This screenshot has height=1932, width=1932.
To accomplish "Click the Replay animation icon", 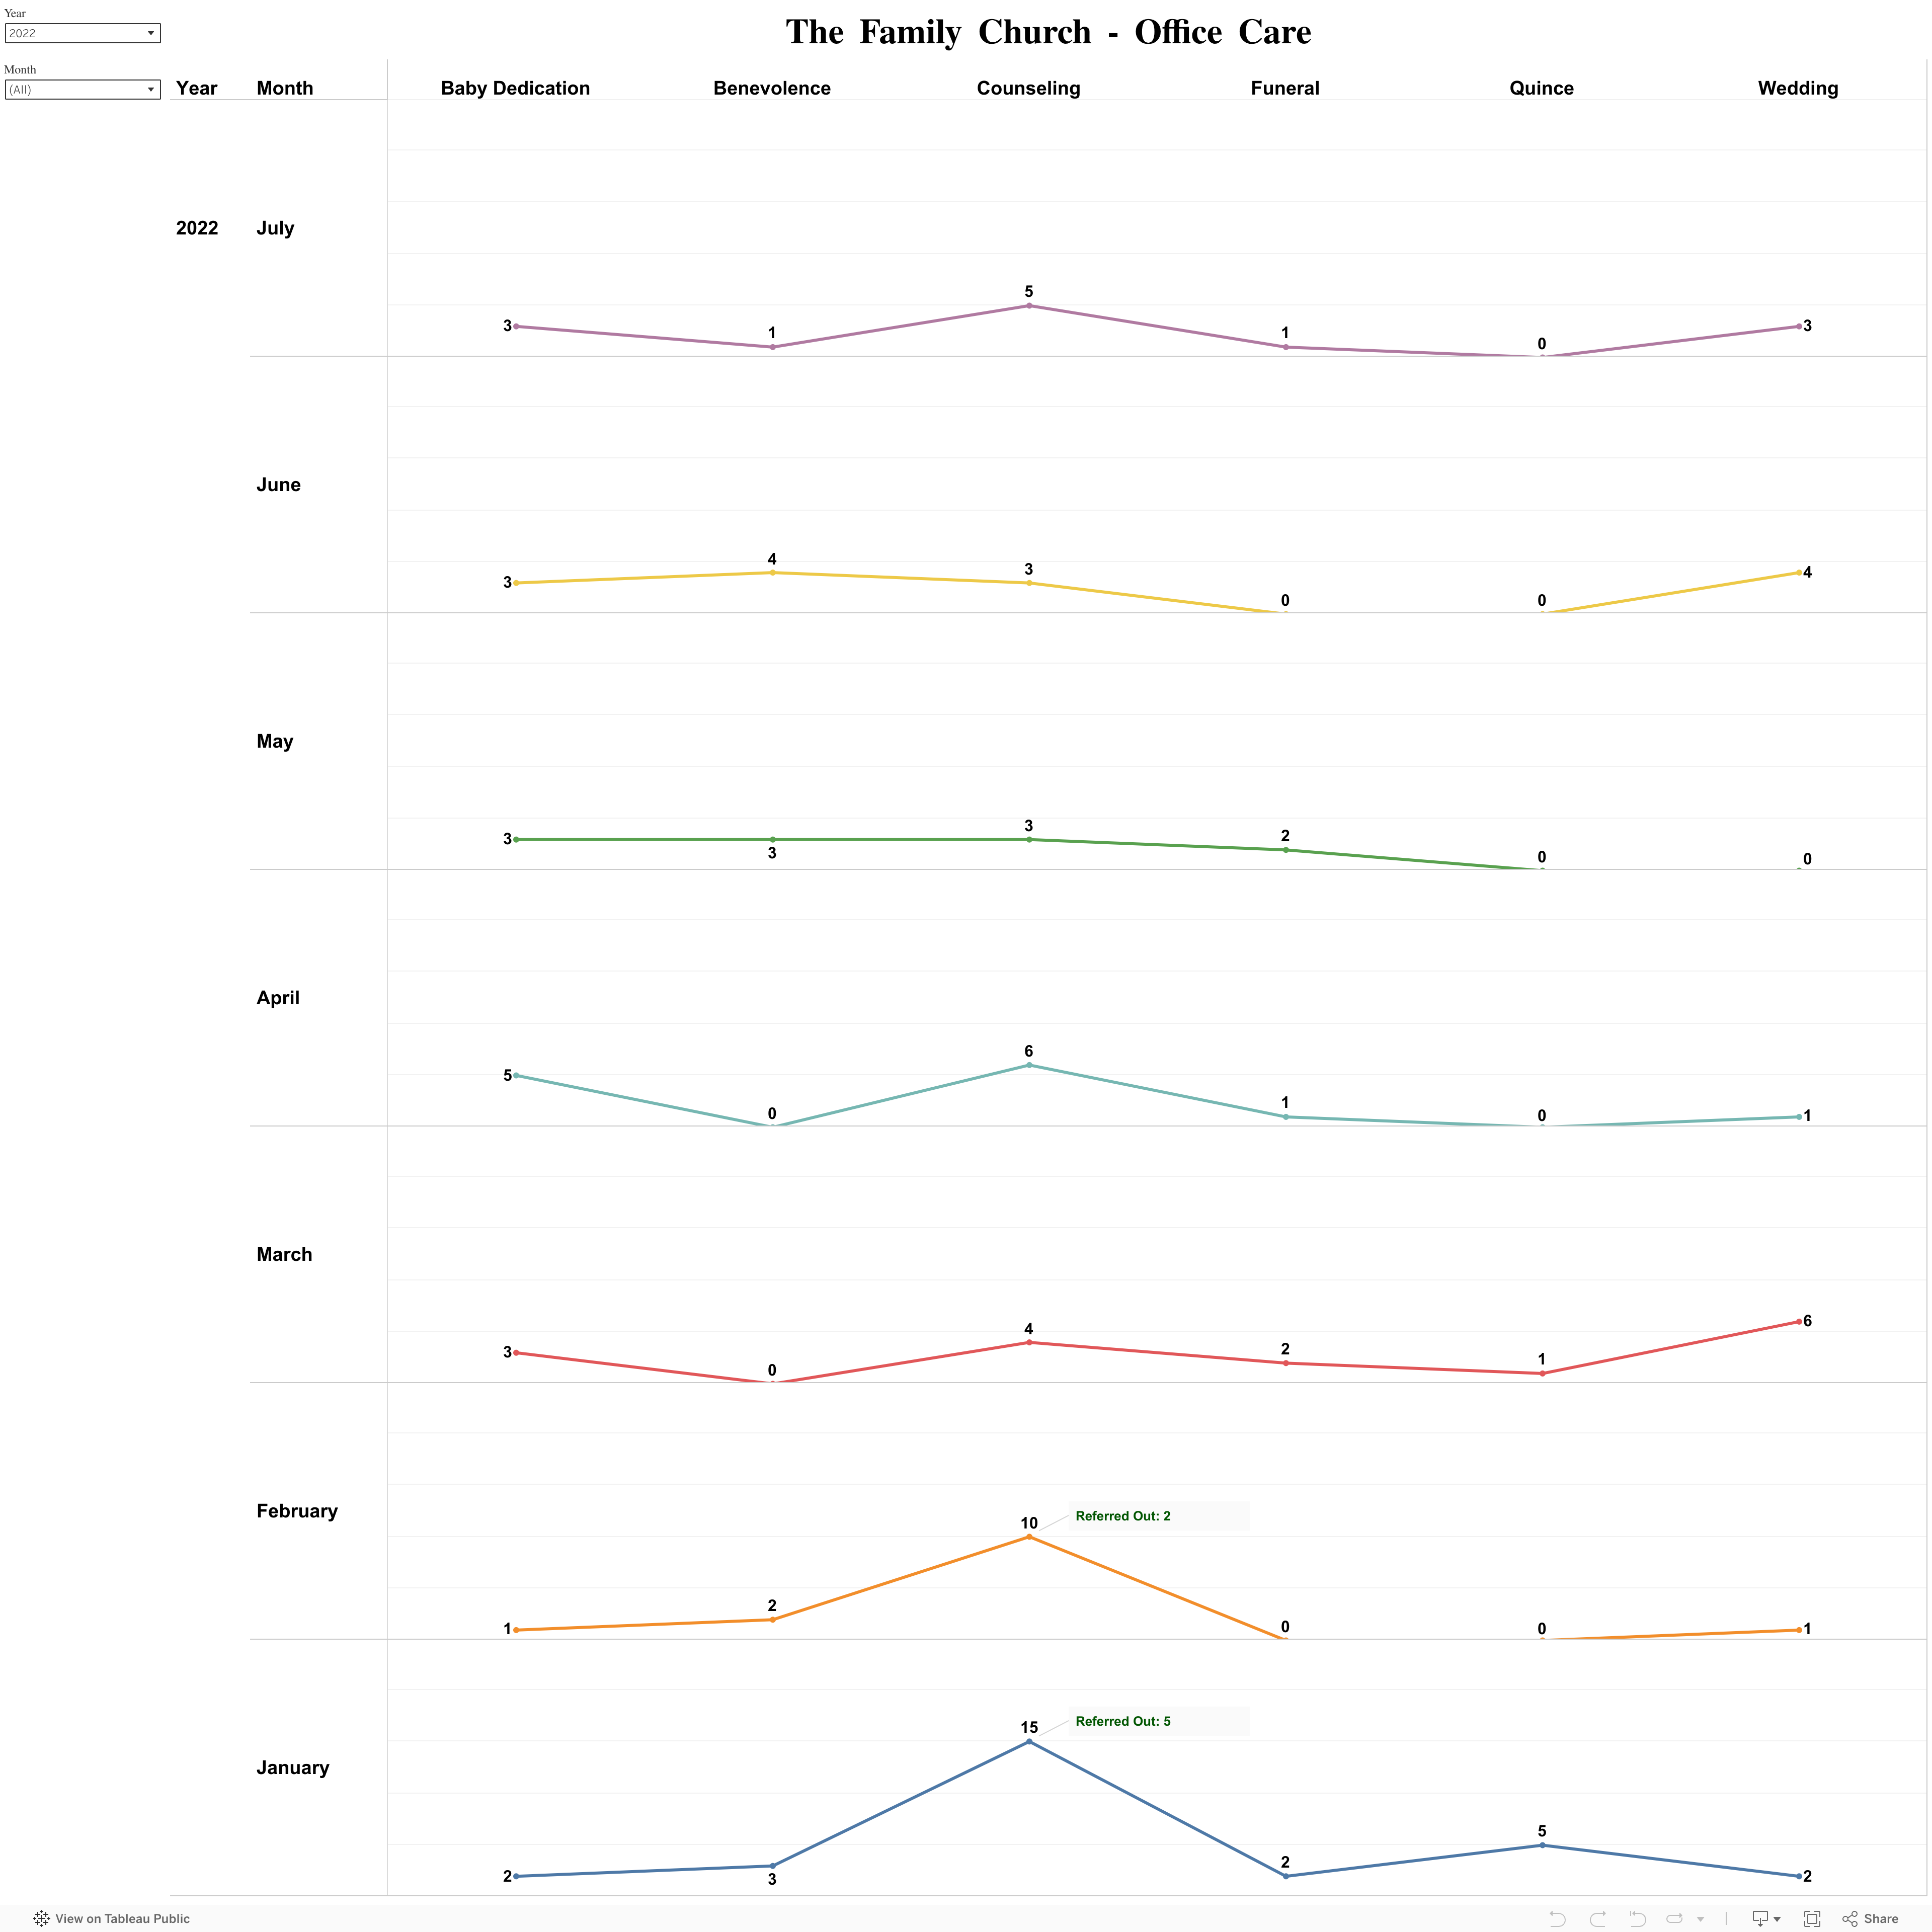I will tap(1674, 1918).
